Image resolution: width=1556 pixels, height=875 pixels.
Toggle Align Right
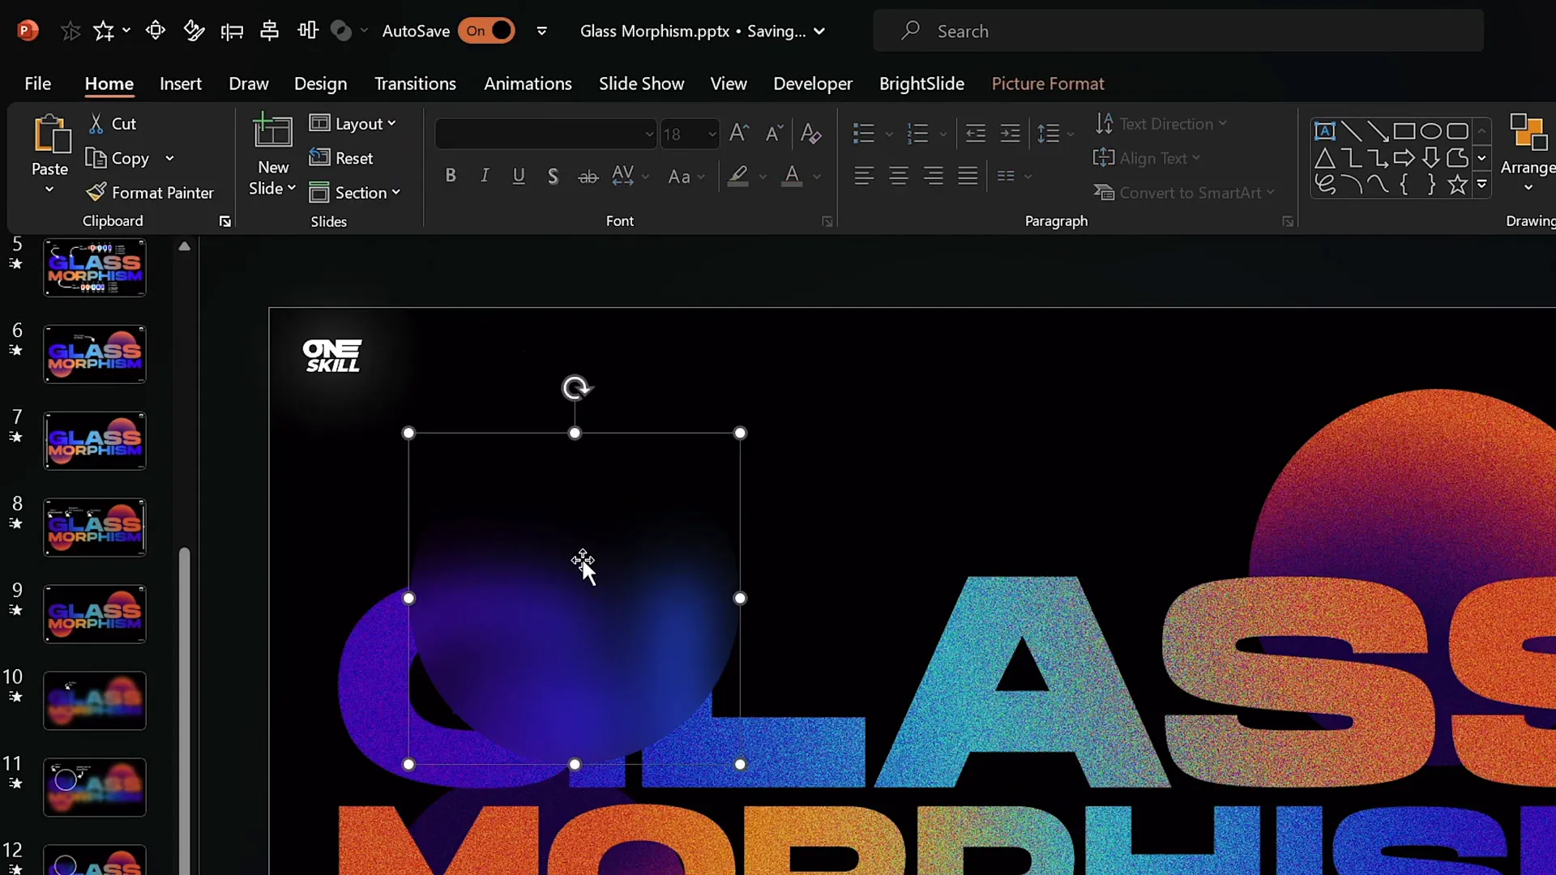tap(933, 176)
